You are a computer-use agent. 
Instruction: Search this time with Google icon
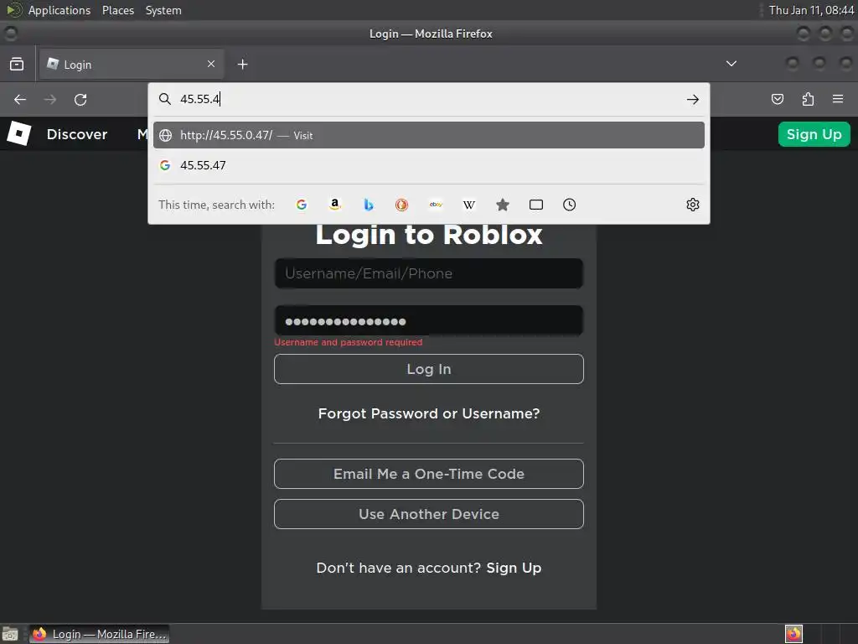pos(302,205)
